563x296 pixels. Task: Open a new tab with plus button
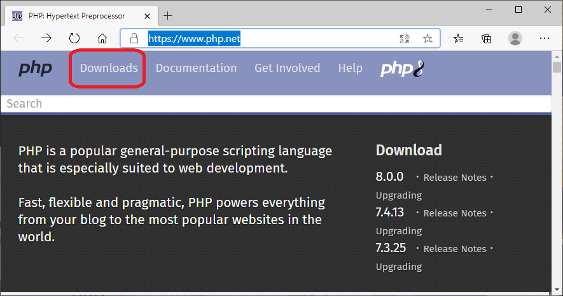point(168,15)
